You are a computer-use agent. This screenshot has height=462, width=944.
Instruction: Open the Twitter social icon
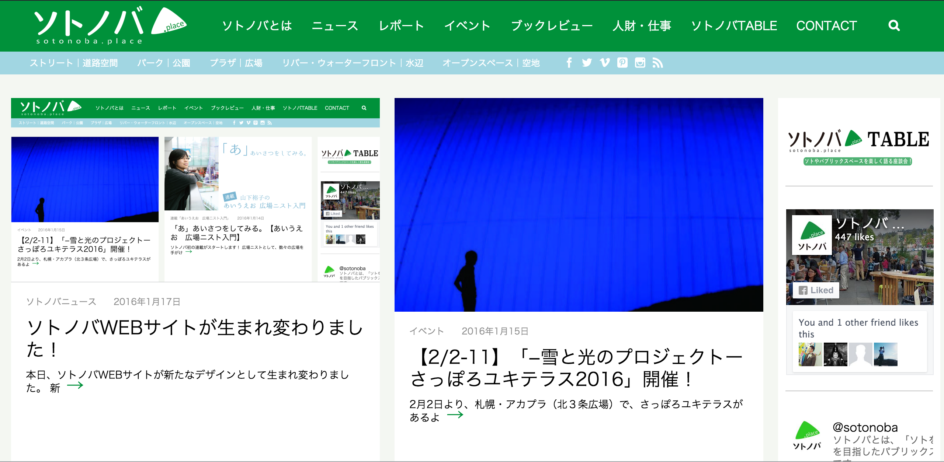coord(587,63)
